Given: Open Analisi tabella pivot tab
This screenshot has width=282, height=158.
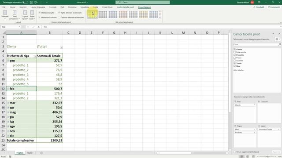Looking at the screenshot, I should click(125, 7).
